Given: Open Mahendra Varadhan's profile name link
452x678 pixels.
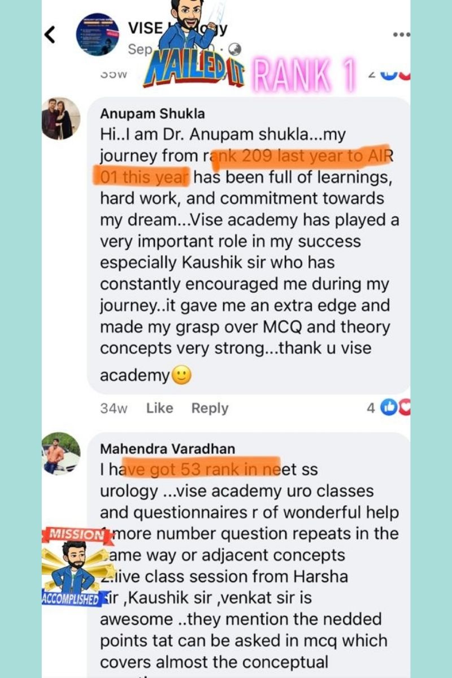Looking at the screenshot, I should coord(167,449).
